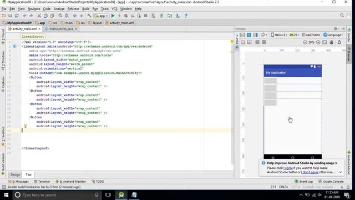Click the warnings bell icon in preview
The width and height of the screenshot is (355, 200).
click(x=339, y=42)
